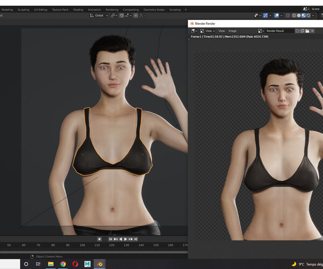The width and height of the screenshot is (323, 269).
Task: Open the Shading workspace tab
Action: coord(78,10)
